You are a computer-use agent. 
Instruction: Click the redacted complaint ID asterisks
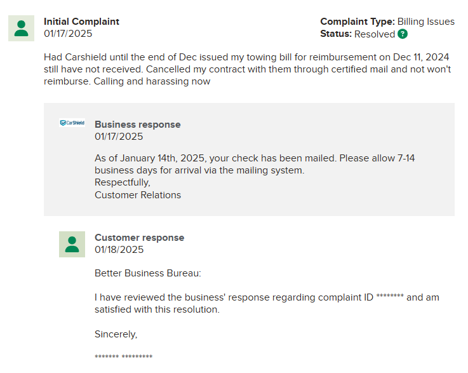390,297
